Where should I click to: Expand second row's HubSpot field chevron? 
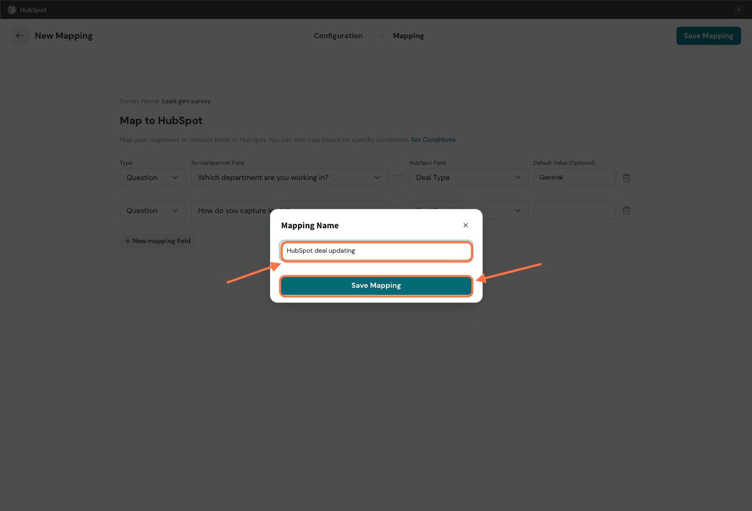pyautogui.click(x=518, y=211)
